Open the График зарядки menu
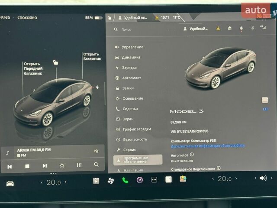Image resolution: width=277 pixels, height=208 pixels. click(133, 129)
